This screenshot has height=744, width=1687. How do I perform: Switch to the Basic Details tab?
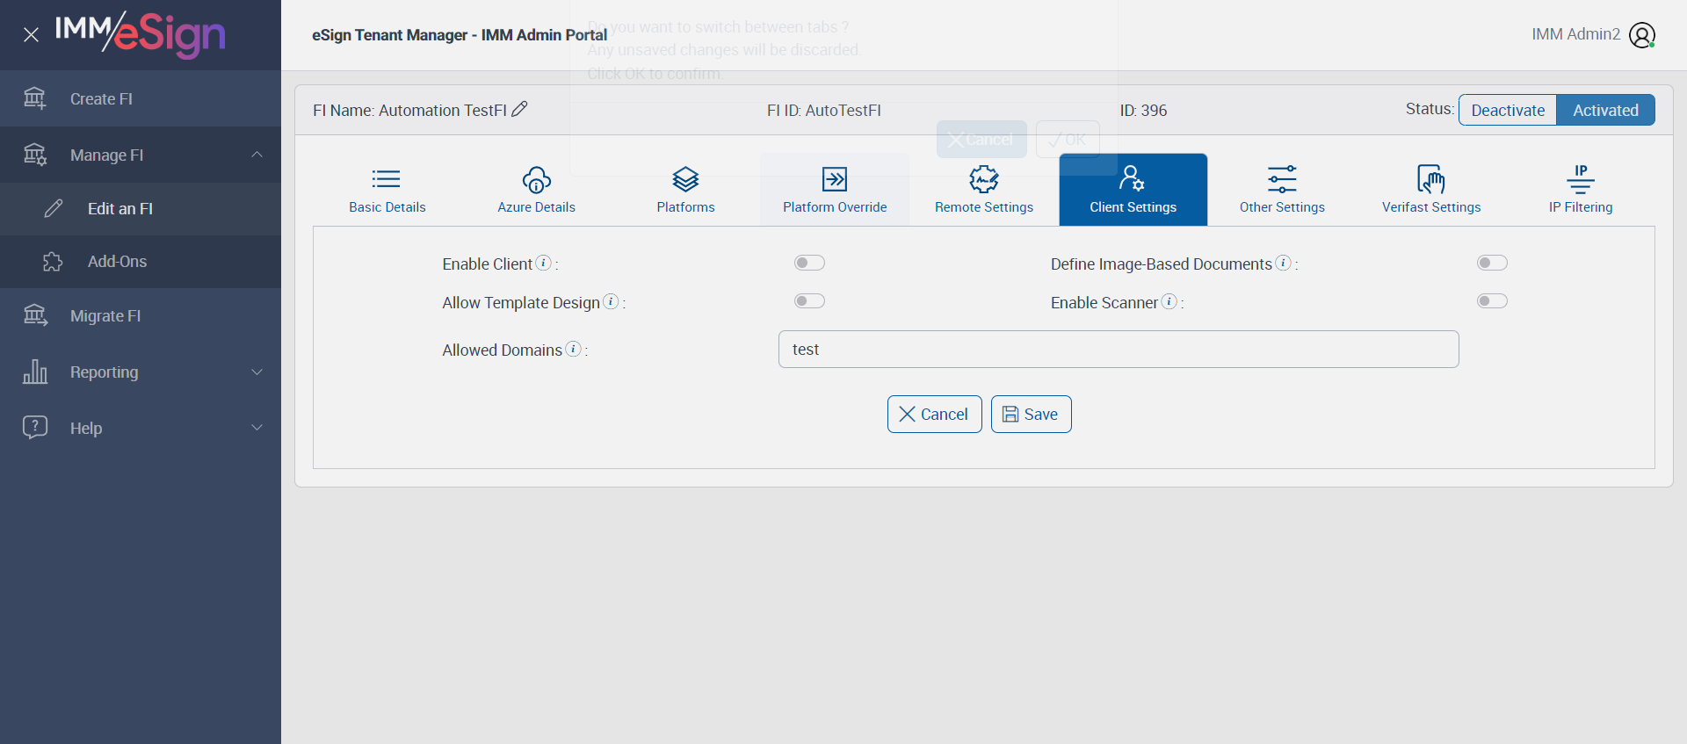387,190
